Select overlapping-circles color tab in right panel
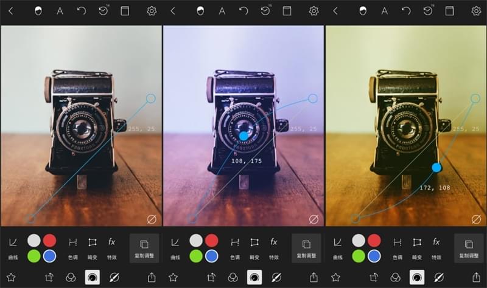Screen dimensions: 487x288 [395, 277]
